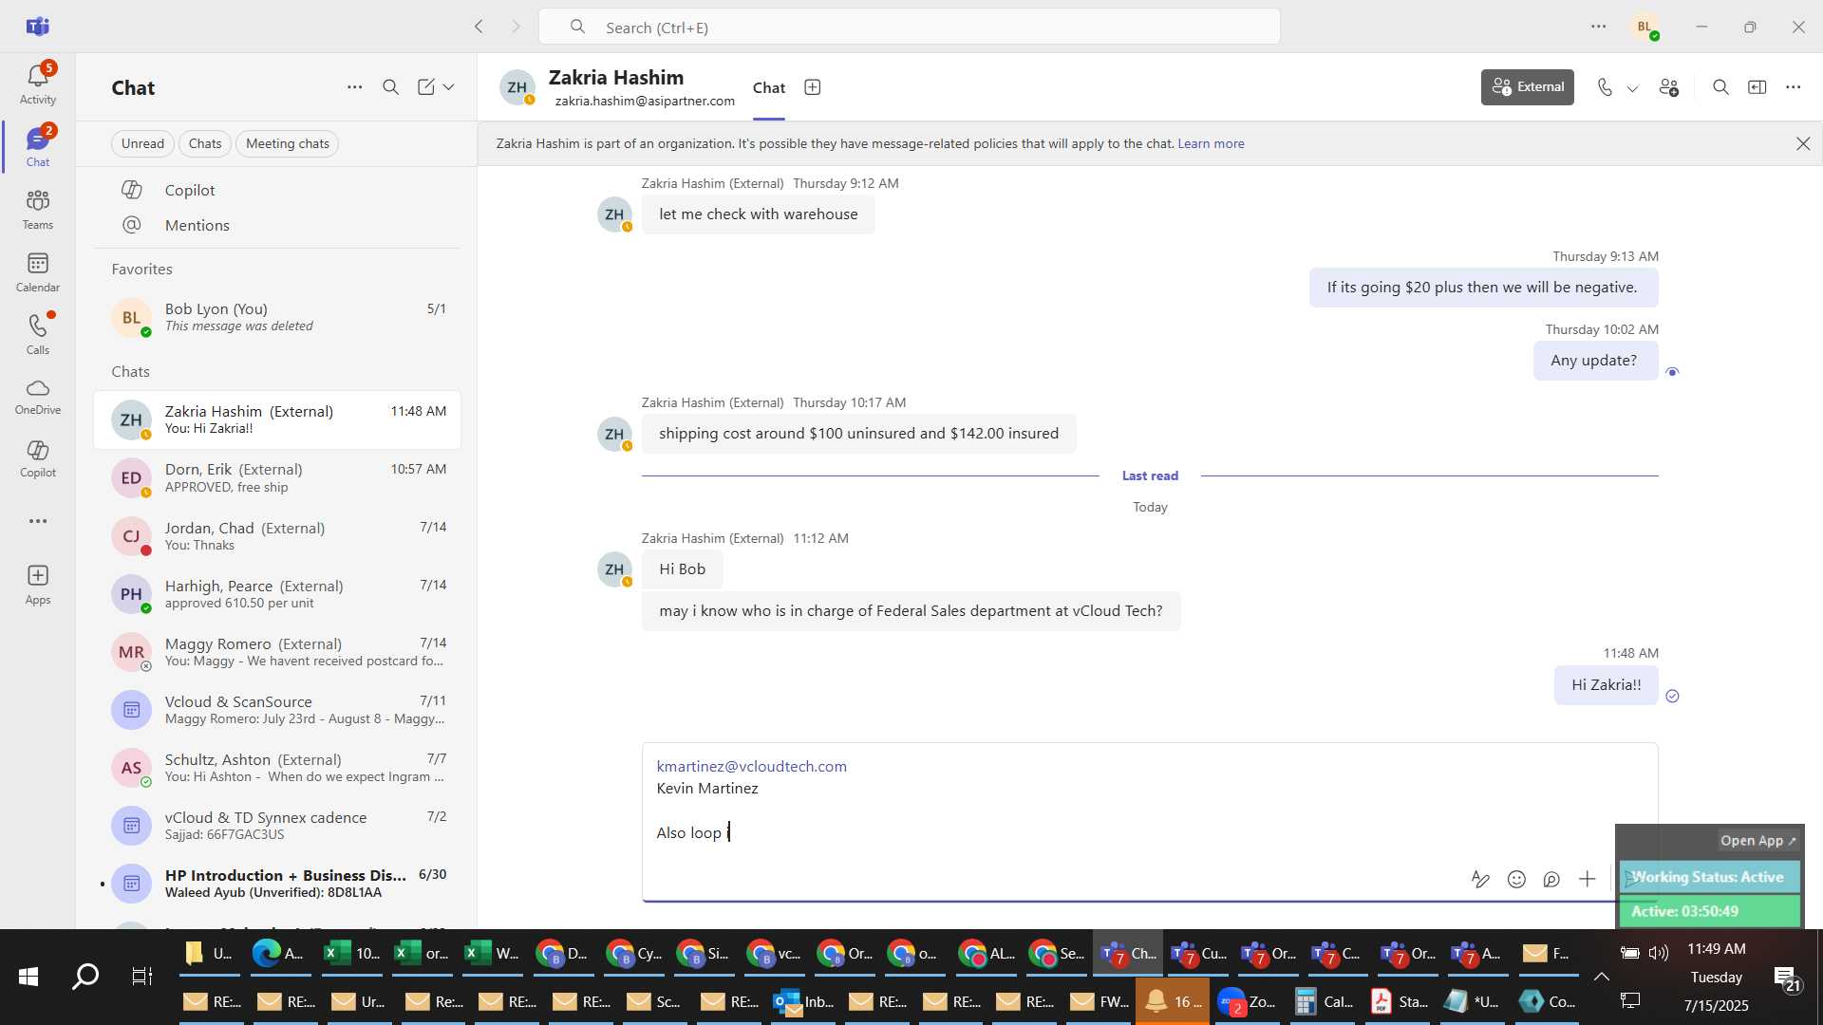Open chat with Maggy Romero
Image resolution: width=1823 pixels, height=1025 pixels.
click(x=277, y=652)
